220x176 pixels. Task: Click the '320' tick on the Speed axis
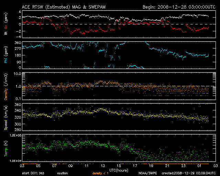coord(18,117)
